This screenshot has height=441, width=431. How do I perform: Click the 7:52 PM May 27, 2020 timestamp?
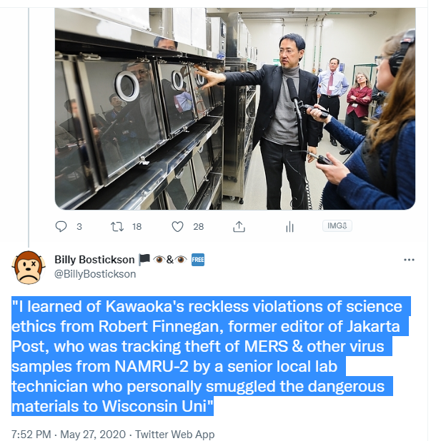point(67,434)
